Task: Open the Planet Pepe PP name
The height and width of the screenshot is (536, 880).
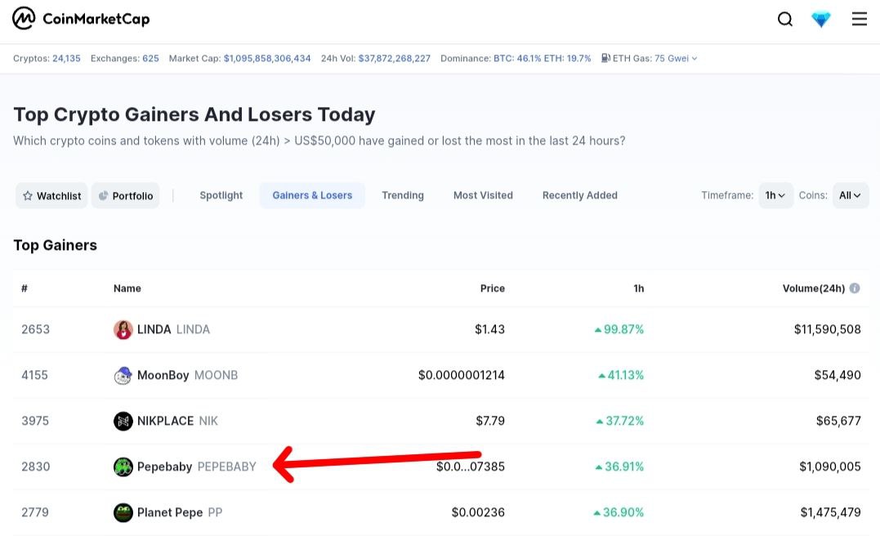Action: (180, 512)
